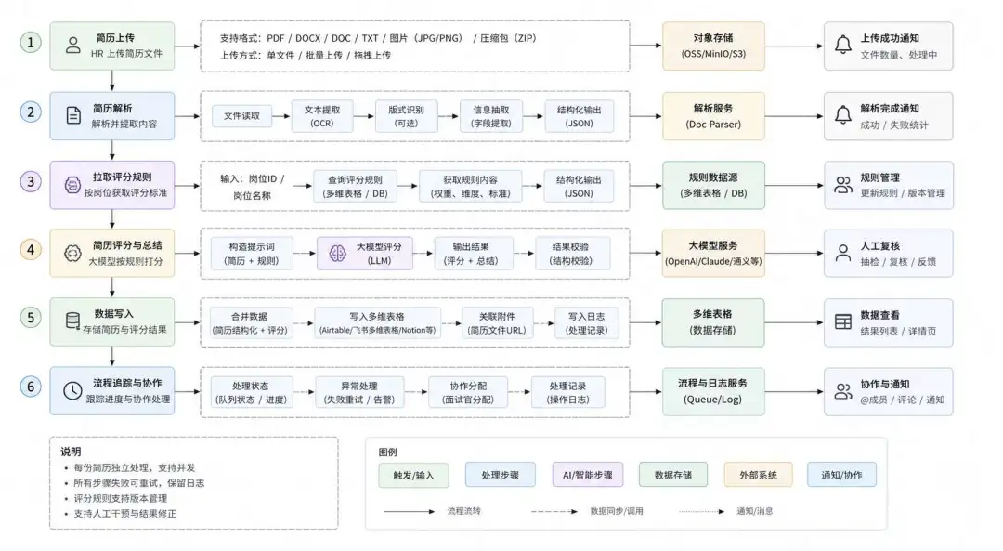Click the bell icon beside 解析完成通知
1003x551 pixels.
click(x=843, y=115)
